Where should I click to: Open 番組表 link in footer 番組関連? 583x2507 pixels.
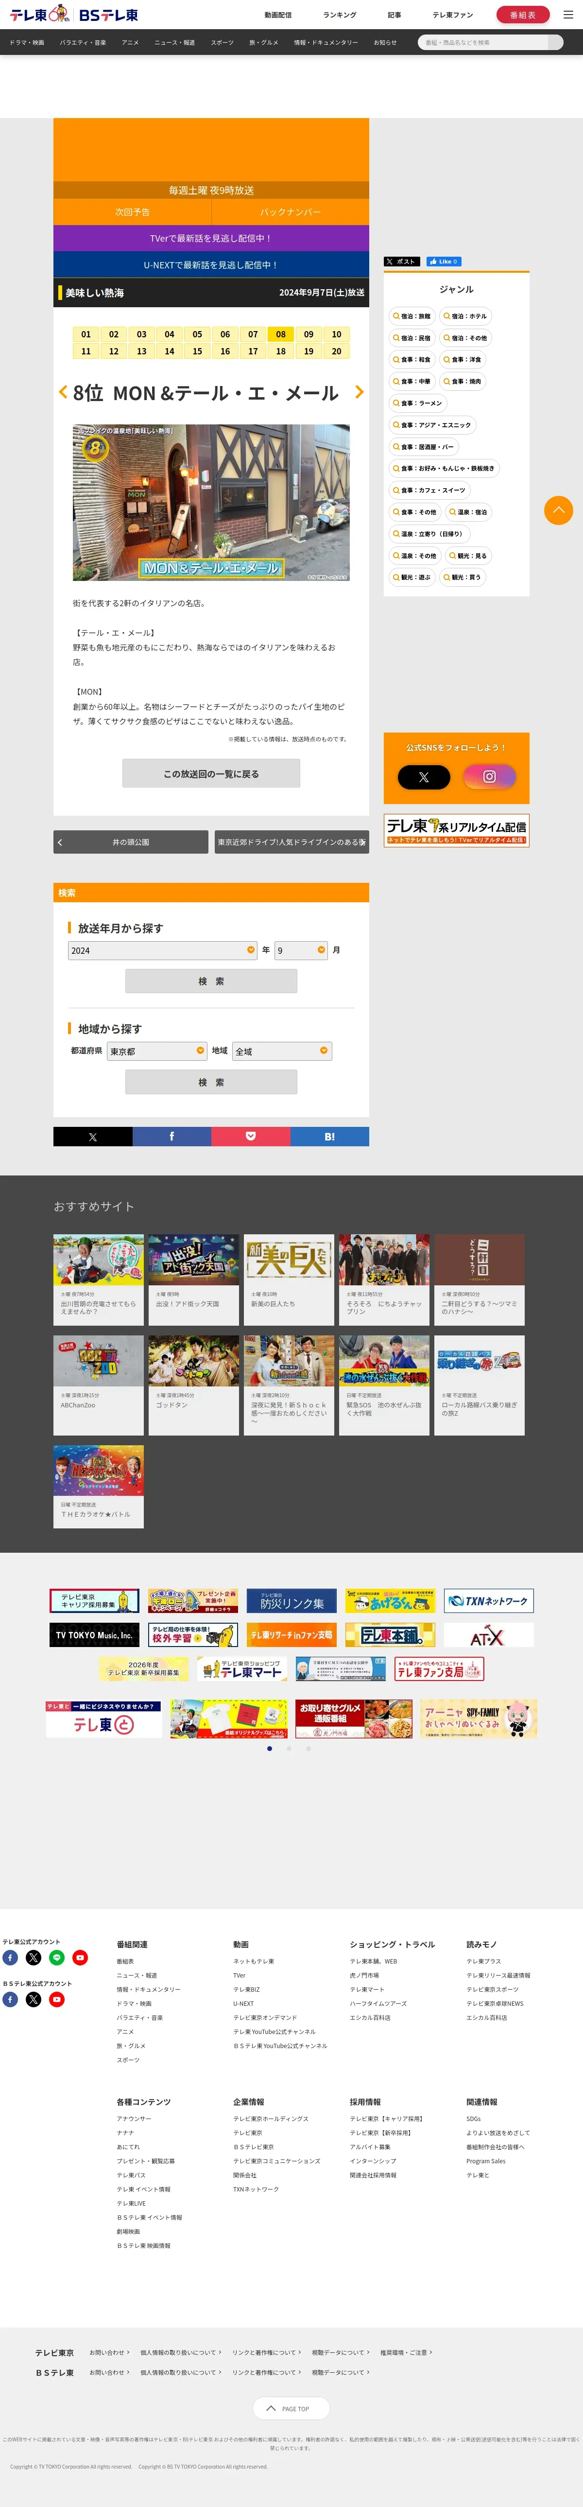(125, 1961)
